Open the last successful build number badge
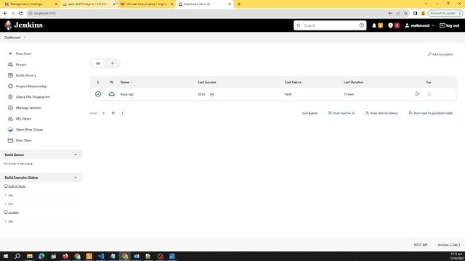 pos(211,94)
